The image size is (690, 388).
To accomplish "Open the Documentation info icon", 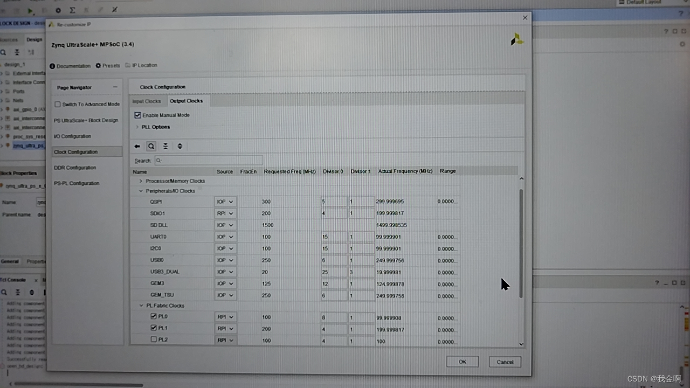I will tap(52, 66).
